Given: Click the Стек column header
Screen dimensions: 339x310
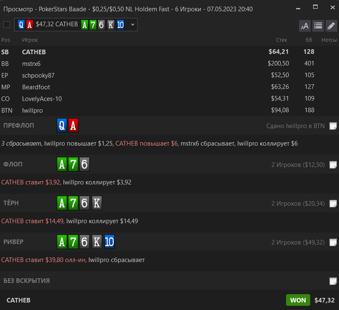Looking at the screenshot, I should pyautogui.click(x=281, y=40).
